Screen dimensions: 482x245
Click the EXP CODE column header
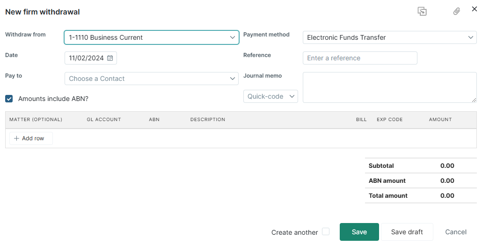(x=389, y=119)
